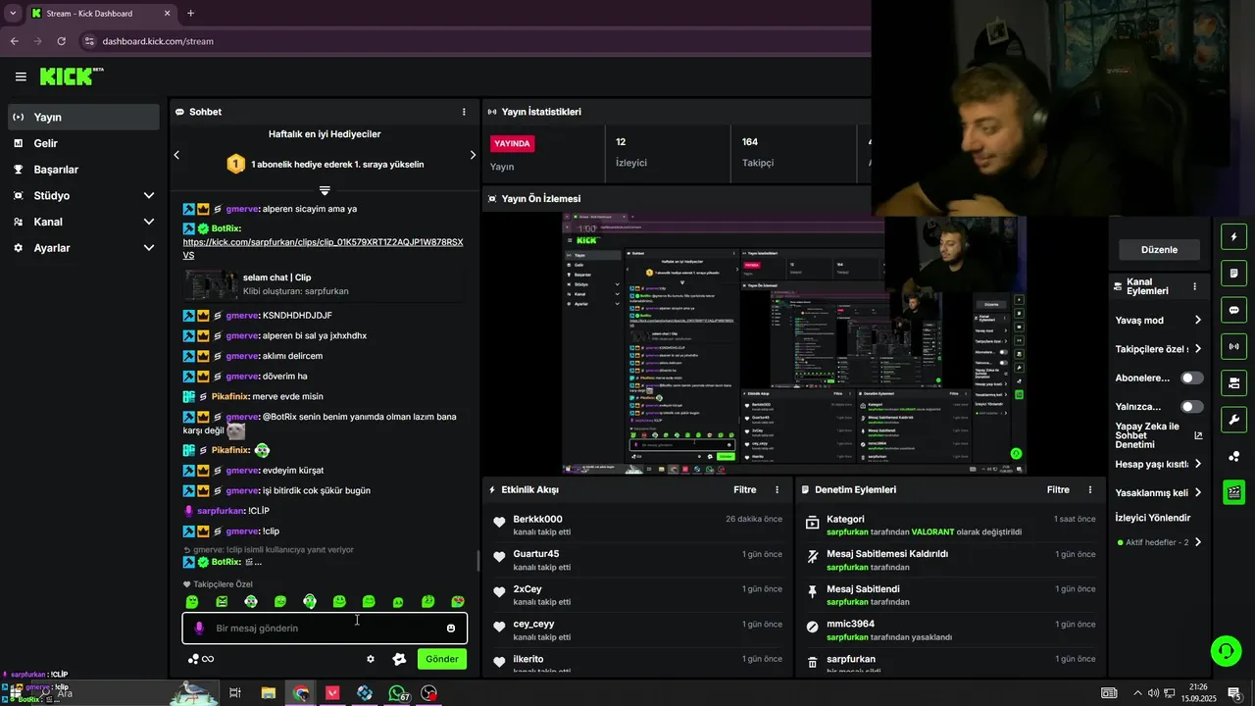Open the Denetim Eylemleri three-dot menu

tap(1090, 489)
